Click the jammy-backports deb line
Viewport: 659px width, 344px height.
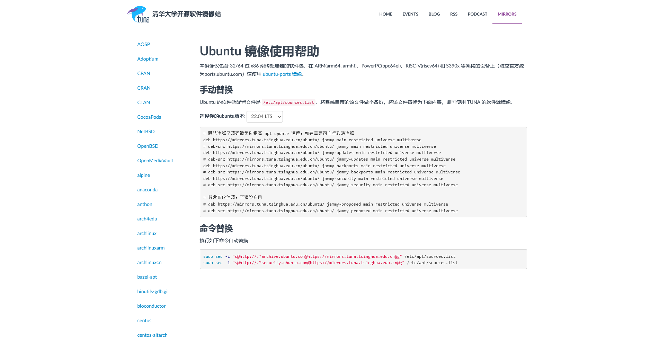(x=324, y=166)
